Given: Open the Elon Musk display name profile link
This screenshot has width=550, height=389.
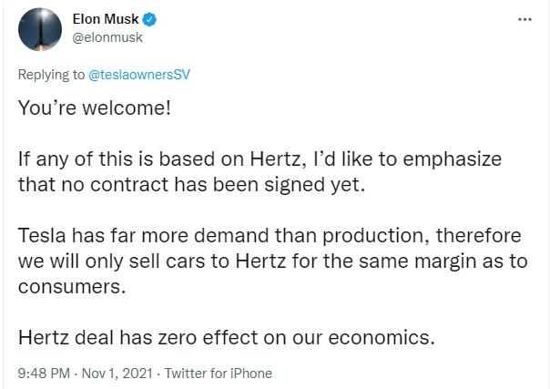Looking at the screenshot, I should tap(106, 19).
